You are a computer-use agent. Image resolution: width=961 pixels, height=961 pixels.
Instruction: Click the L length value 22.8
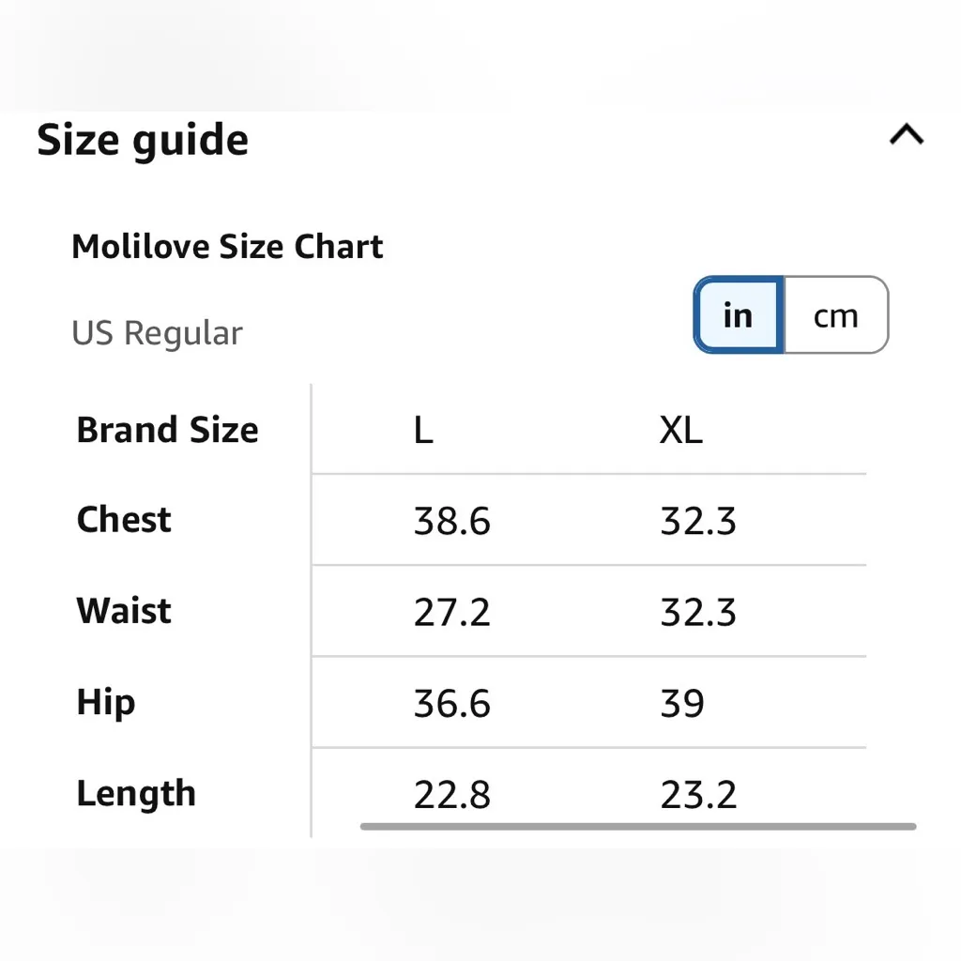(451, 795)
